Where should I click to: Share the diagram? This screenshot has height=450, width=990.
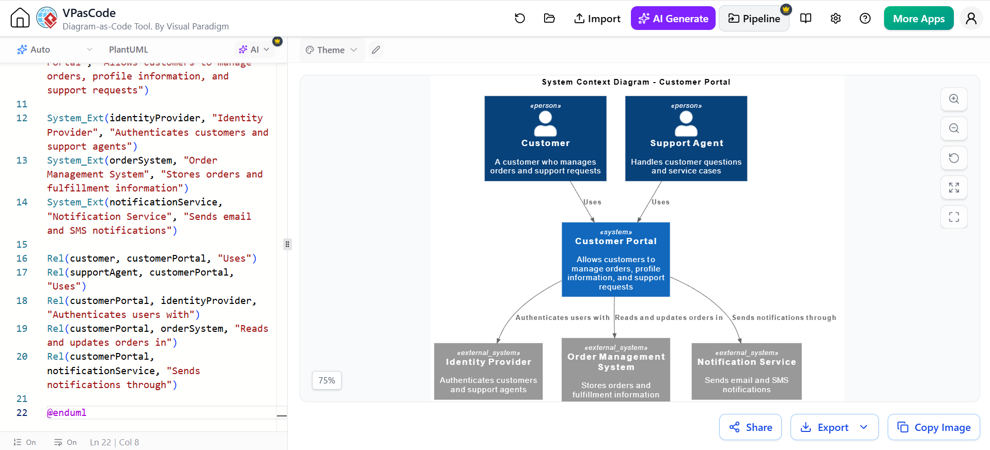click(750, 427)
